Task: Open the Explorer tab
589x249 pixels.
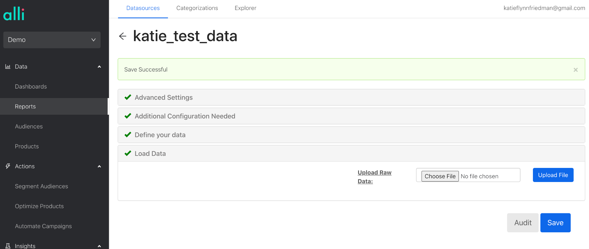Action: click(x=245, y=8)
